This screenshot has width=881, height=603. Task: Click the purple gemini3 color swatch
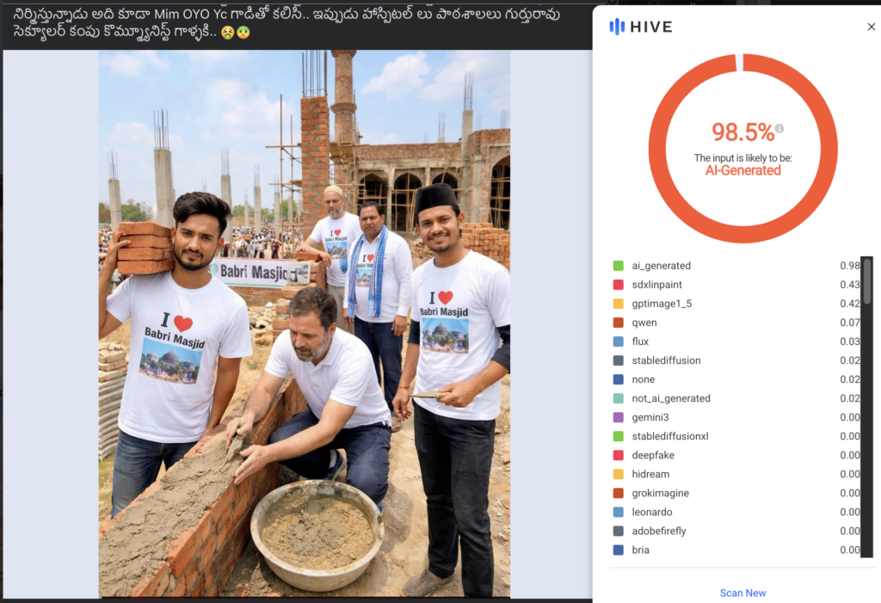click(618, 417)
